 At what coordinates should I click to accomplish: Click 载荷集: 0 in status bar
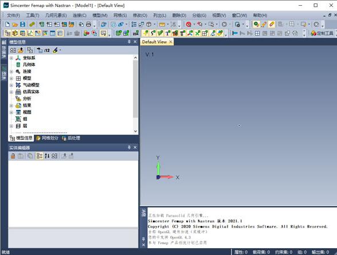pyautogui.click(x=261, y=252)
